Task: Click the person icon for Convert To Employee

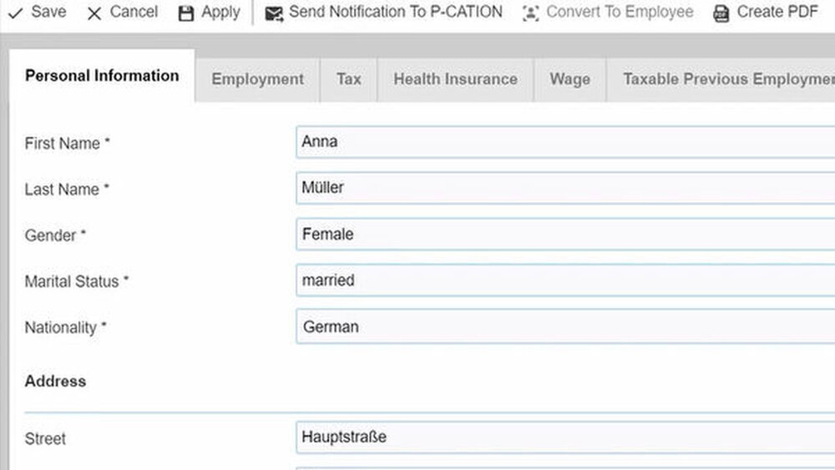Action: tap(530, 13)
